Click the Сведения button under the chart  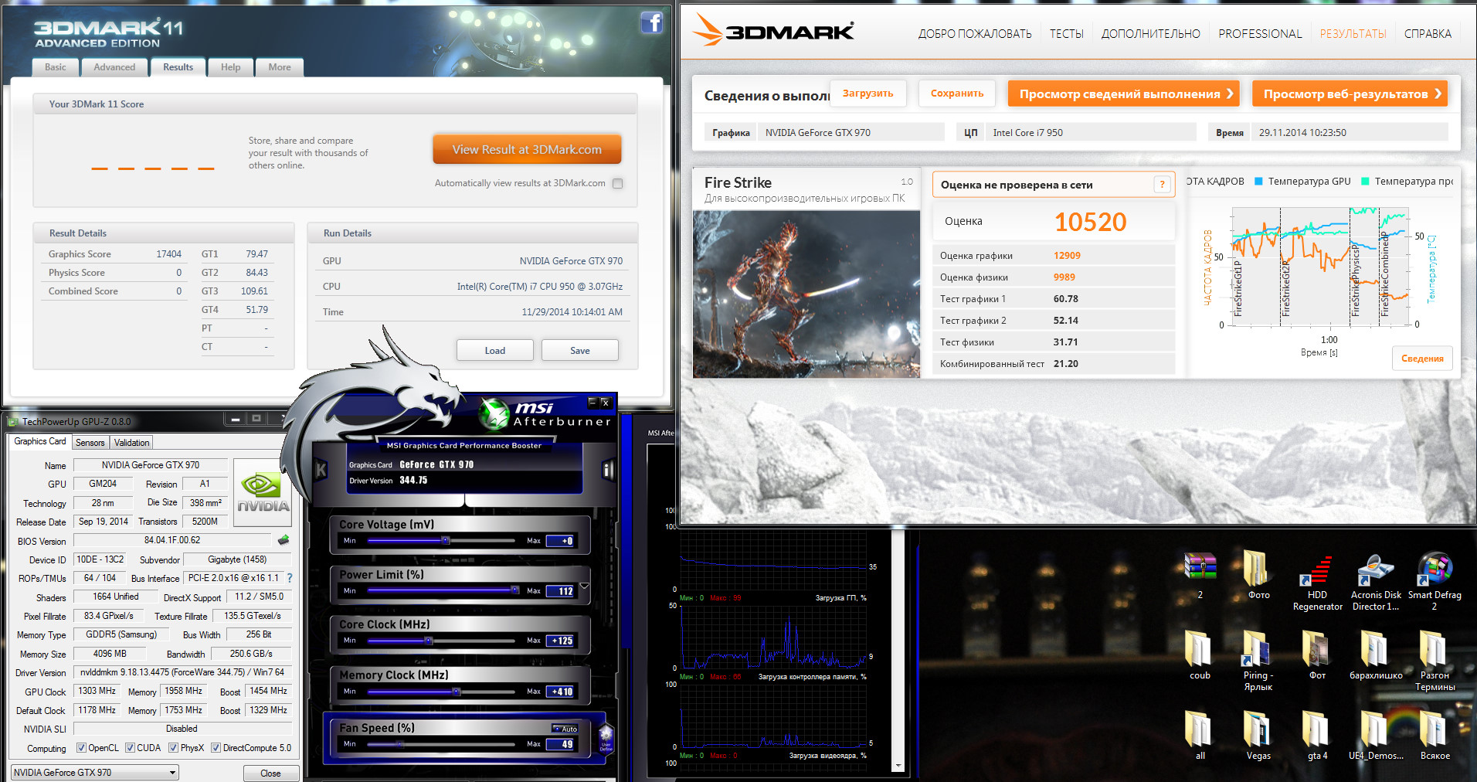point(1422,359)
